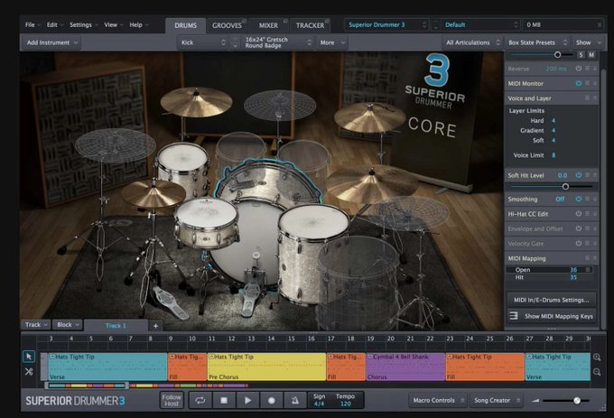
Task: Mute the instrument with the M button
Action: click(591, 55)
